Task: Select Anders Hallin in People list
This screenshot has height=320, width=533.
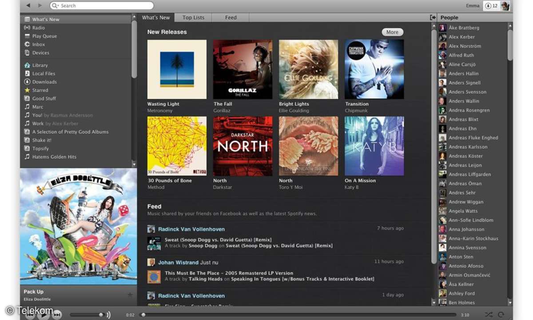Action: tap(472, 73)
